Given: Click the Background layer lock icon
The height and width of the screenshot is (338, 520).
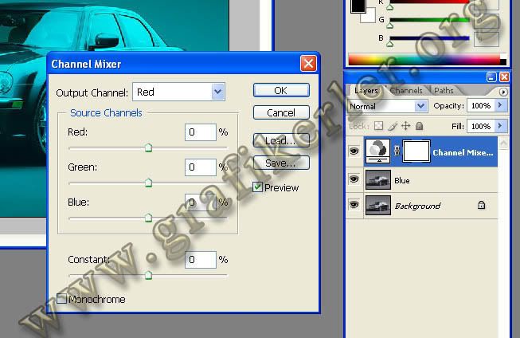Looking at the screenshot, I should 481,206.
